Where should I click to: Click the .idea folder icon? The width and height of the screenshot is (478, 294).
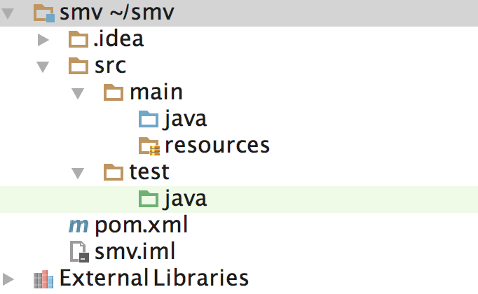(78, 39)
